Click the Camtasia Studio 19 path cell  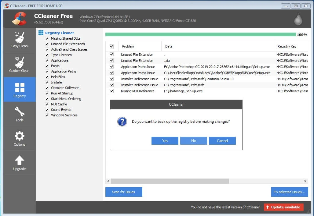[199, 79]
